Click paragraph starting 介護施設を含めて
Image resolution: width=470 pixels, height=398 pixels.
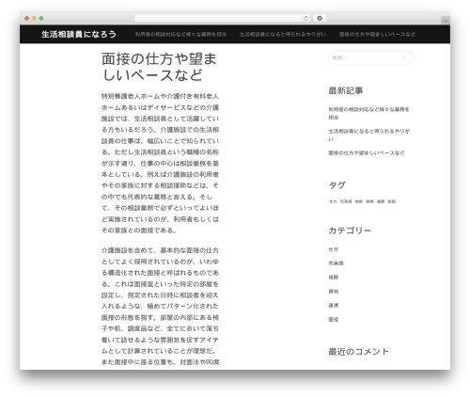pyautogui.click(x=160, y=307)
